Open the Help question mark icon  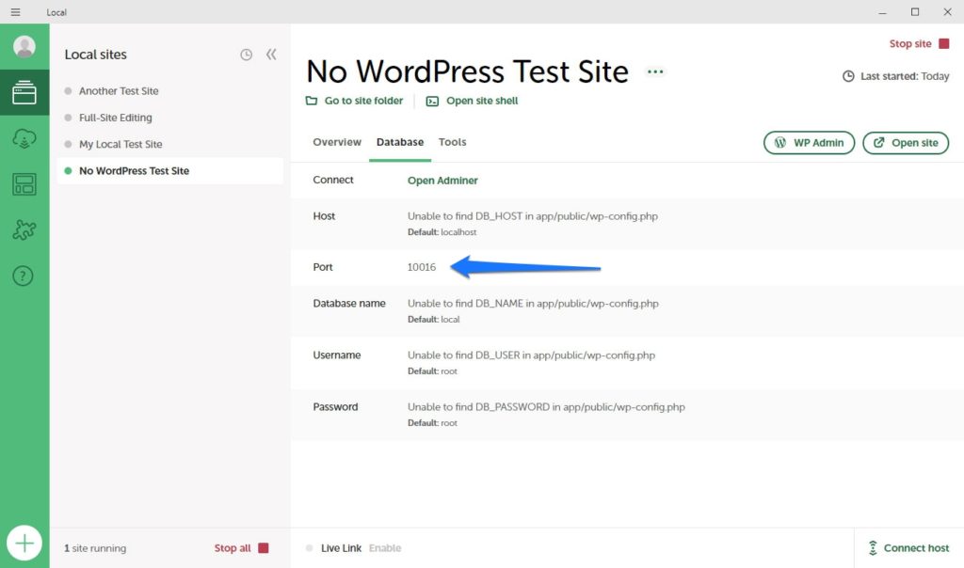click(x=24, y=276)
